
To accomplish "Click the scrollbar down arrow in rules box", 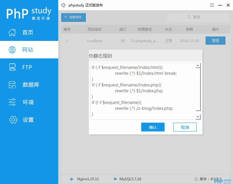I will 198,117.
